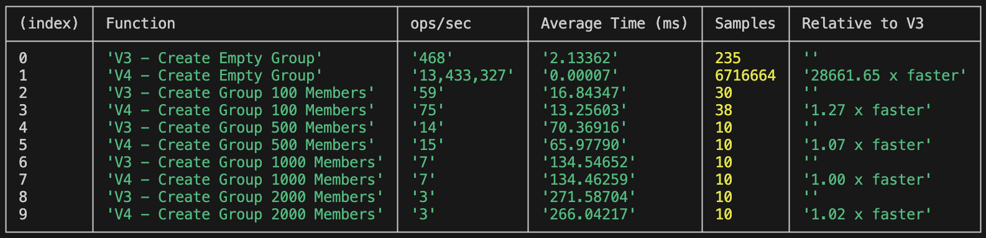The image size is (986, 238).
Task: Select 'V3 – Create Empty Group' text
Action: (214, 58)
